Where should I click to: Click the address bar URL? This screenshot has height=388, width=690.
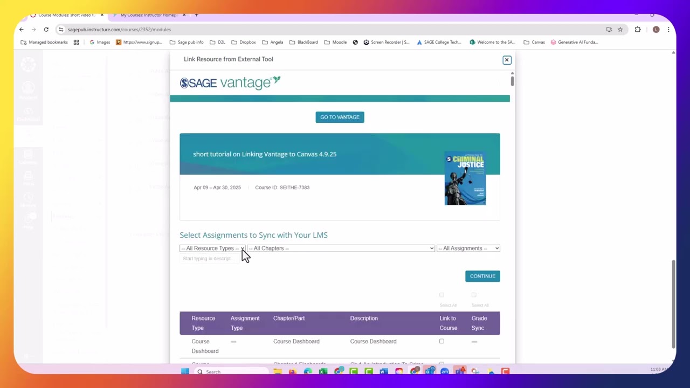pos(119,30)
